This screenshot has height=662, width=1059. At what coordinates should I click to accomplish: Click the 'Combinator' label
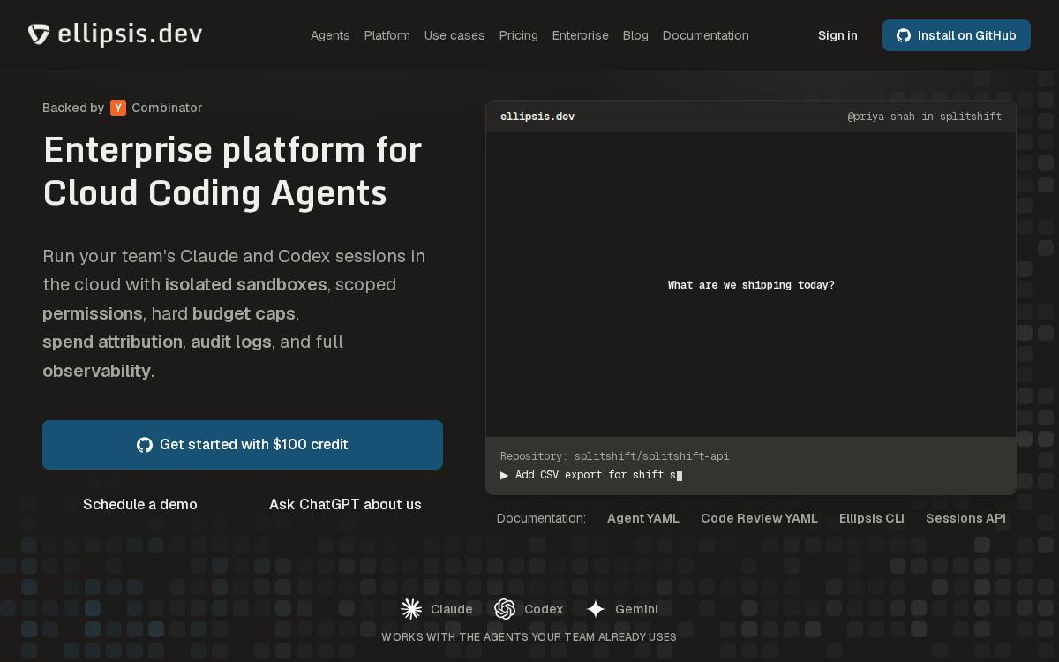167,108
